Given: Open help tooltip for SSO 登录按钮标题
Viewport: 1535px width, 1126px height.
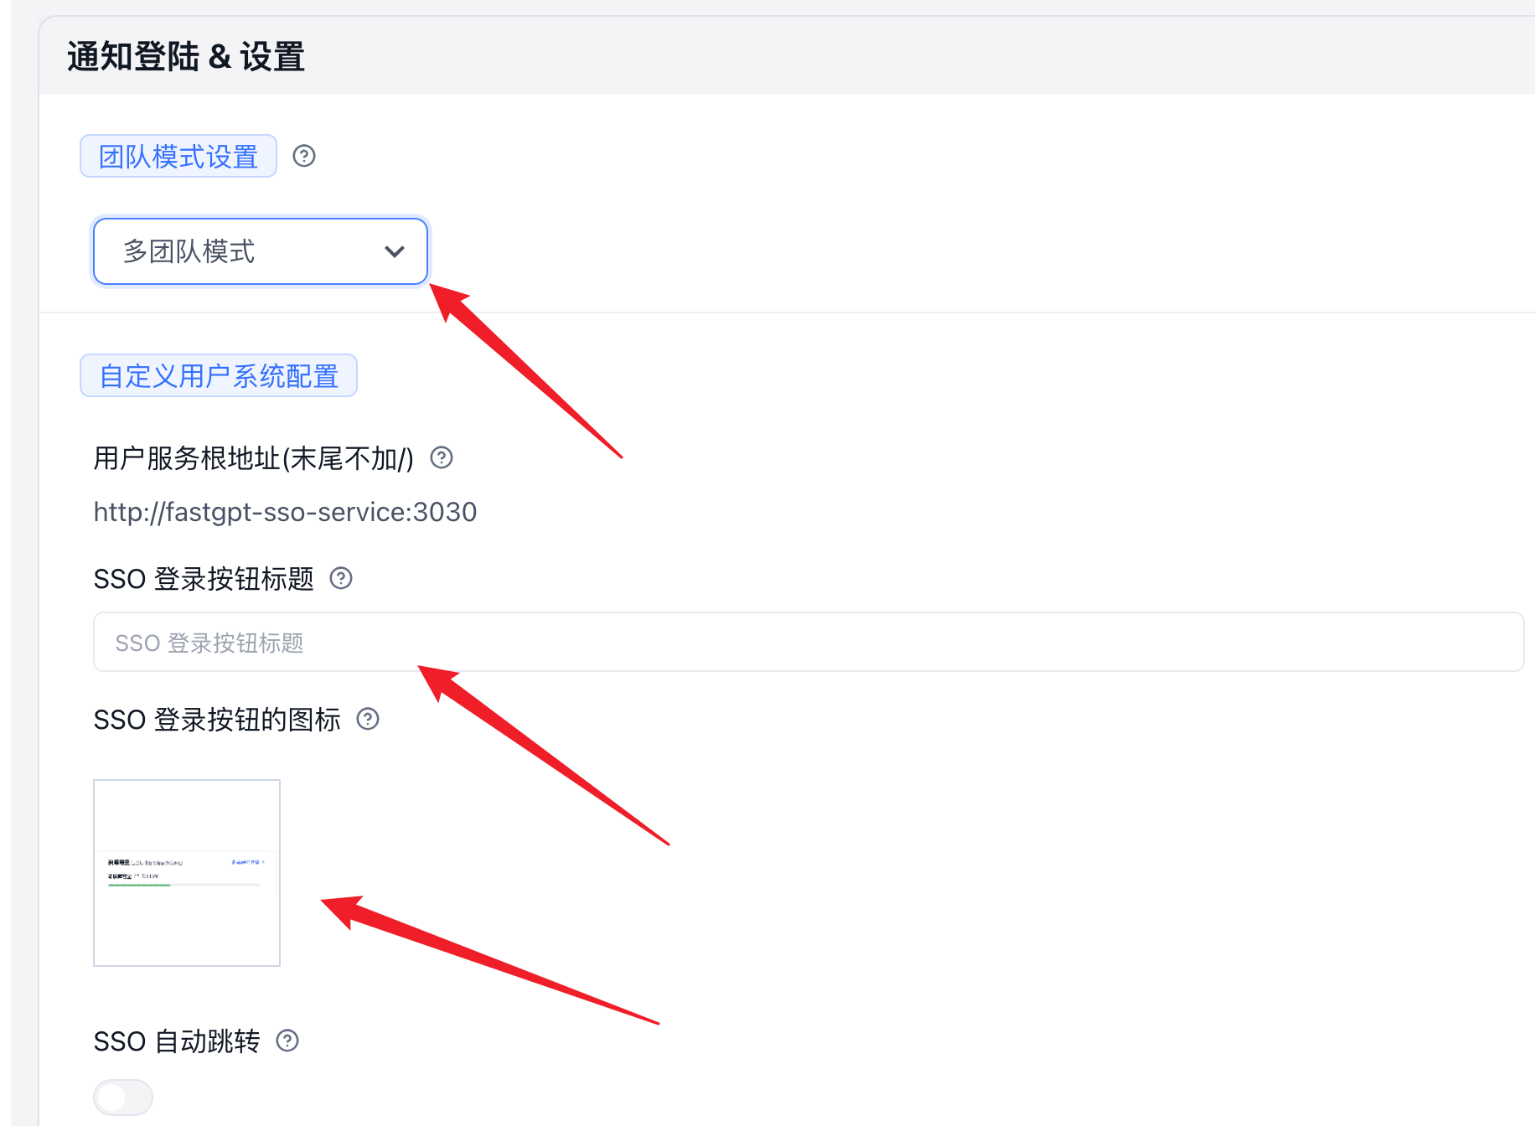Looking at the screenshot, I should click(x=341, y=578).
